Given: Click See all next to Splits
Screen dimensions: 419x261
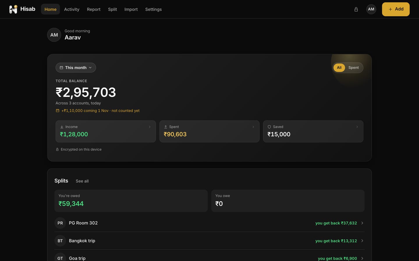Looking at the screenshot, I should point(82,181).
